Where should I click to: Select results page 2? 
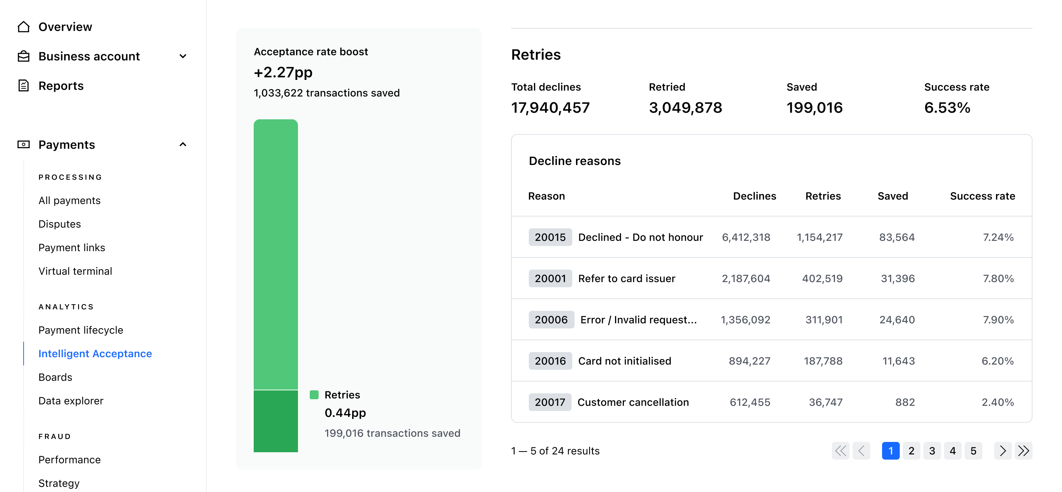(911, 451)
